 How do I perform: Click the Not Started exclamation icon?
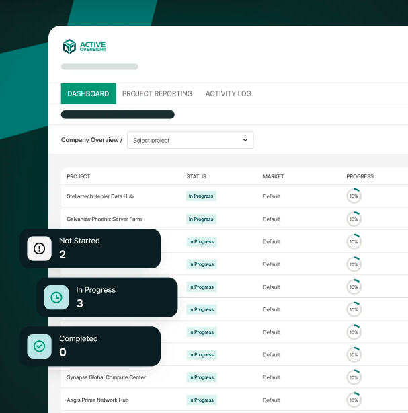[39, 248]
